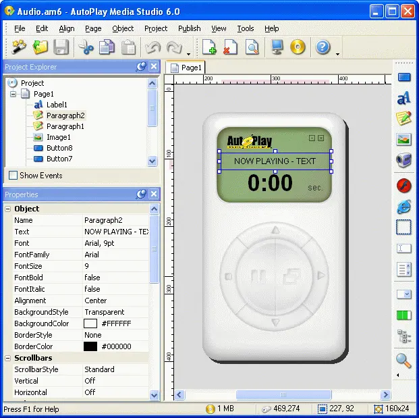Collapse the Object properties section

point(8,209)
